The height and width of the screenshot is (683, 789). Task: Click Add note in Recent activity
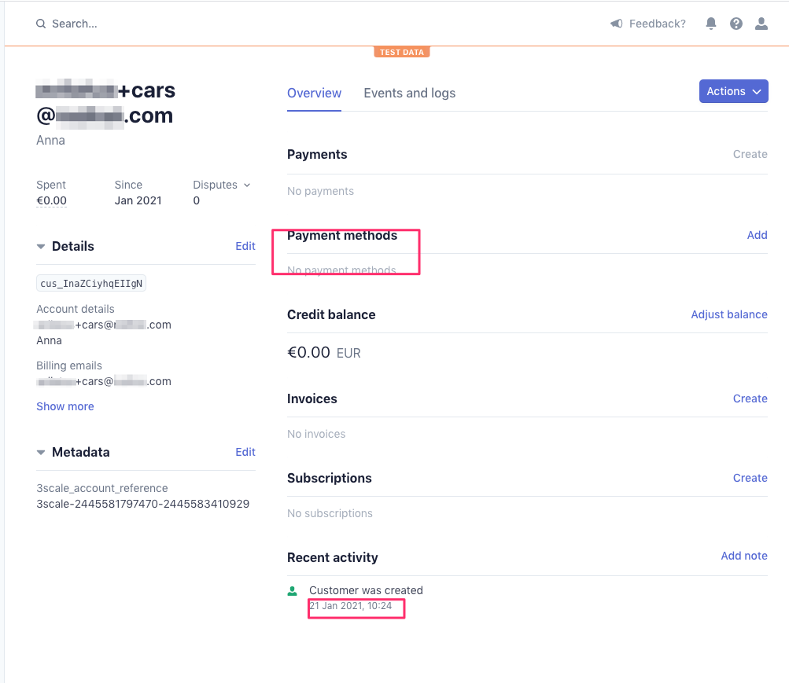coord(743,556)
